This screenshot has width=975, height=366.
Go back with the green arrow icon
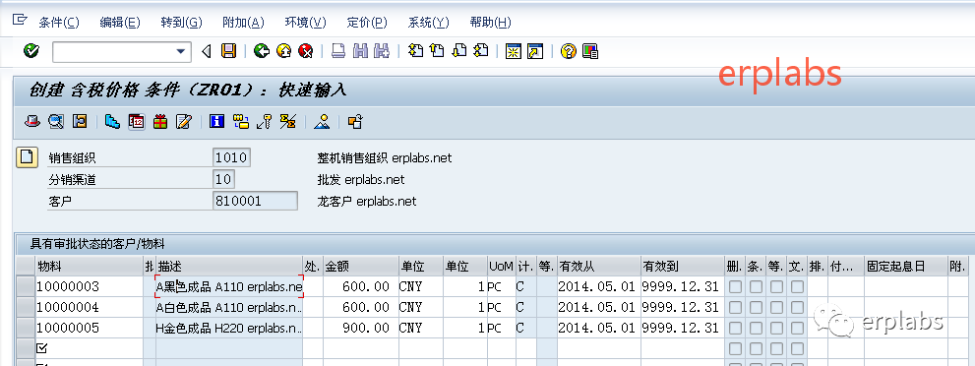coord(262,51)
